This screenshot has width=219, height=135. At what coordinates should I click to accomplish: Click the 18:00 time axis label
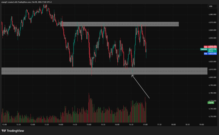click(x=173, y=125)
